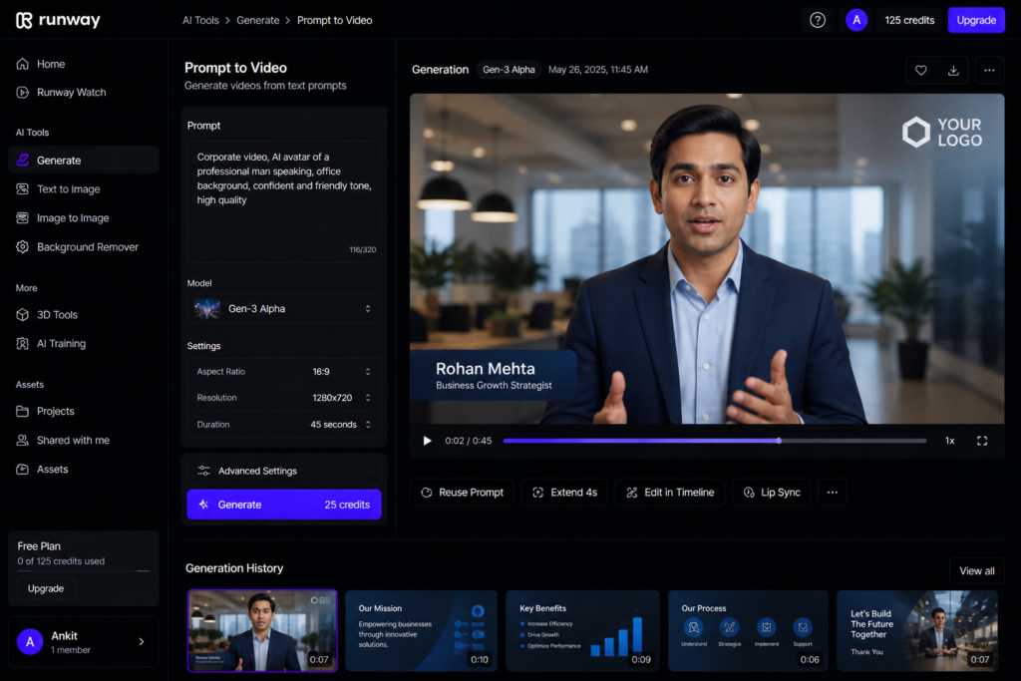Open the Model Gen-3 Alpha dropdown

tap(284, 309)
